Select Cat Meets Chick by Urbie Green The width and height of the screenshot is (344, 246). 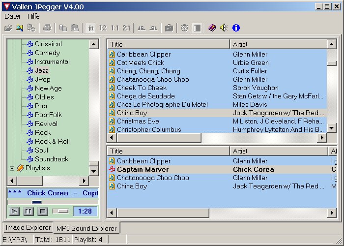pos(217,62)
